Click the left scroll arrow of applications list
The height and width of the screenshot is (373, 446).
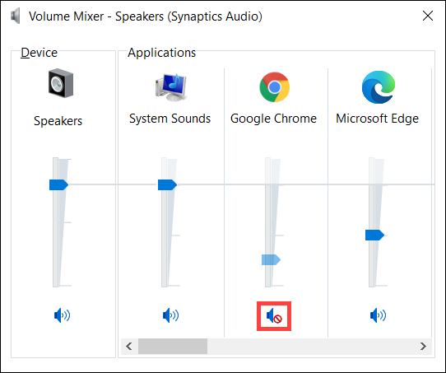coord(129,347)
